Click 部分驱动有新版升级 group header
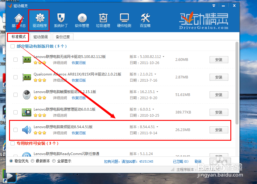The width and height of the screenshot is (257, 184). [x=42, y=46]
